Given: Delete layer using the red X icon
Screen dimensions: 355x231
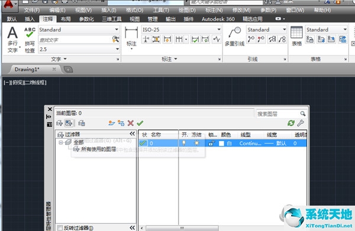Looking at the screenshot, I should click(131, 123).
